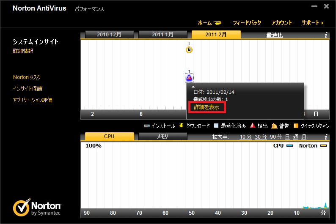Open アカウント in top menu
This screenshot has width=336, height=224.
point(282,23)
